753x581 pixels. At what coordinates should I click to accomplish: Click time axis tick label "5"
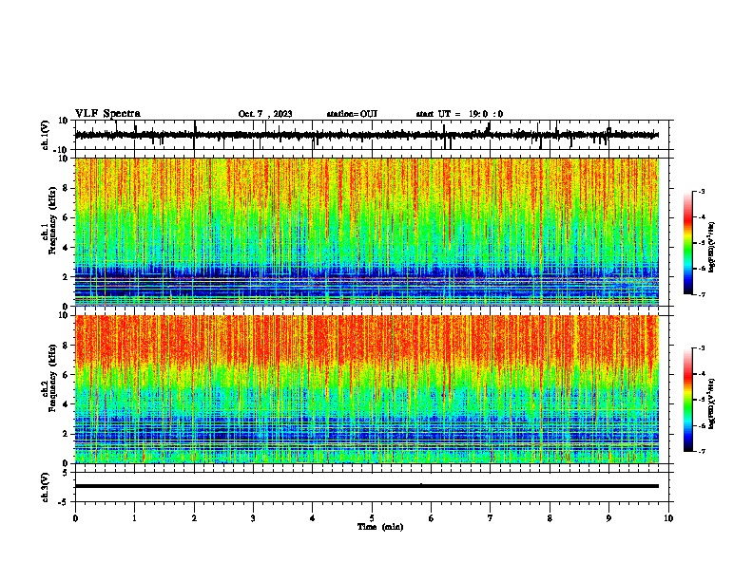(x=372, y=518)
